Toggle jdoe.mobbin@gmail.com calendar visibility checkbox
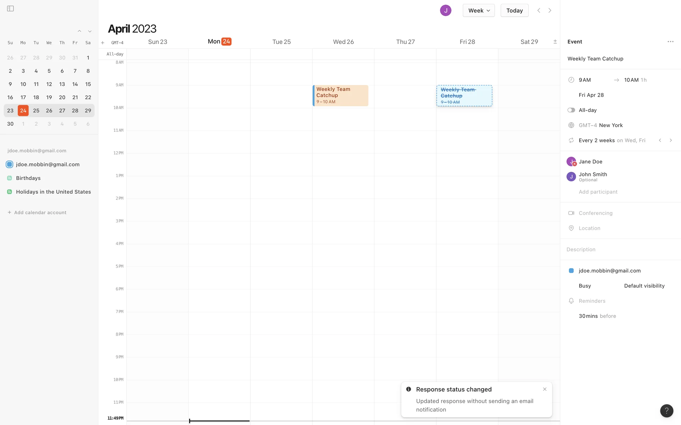The width and height of the screenshot is (681, 425). pos(10,164)
